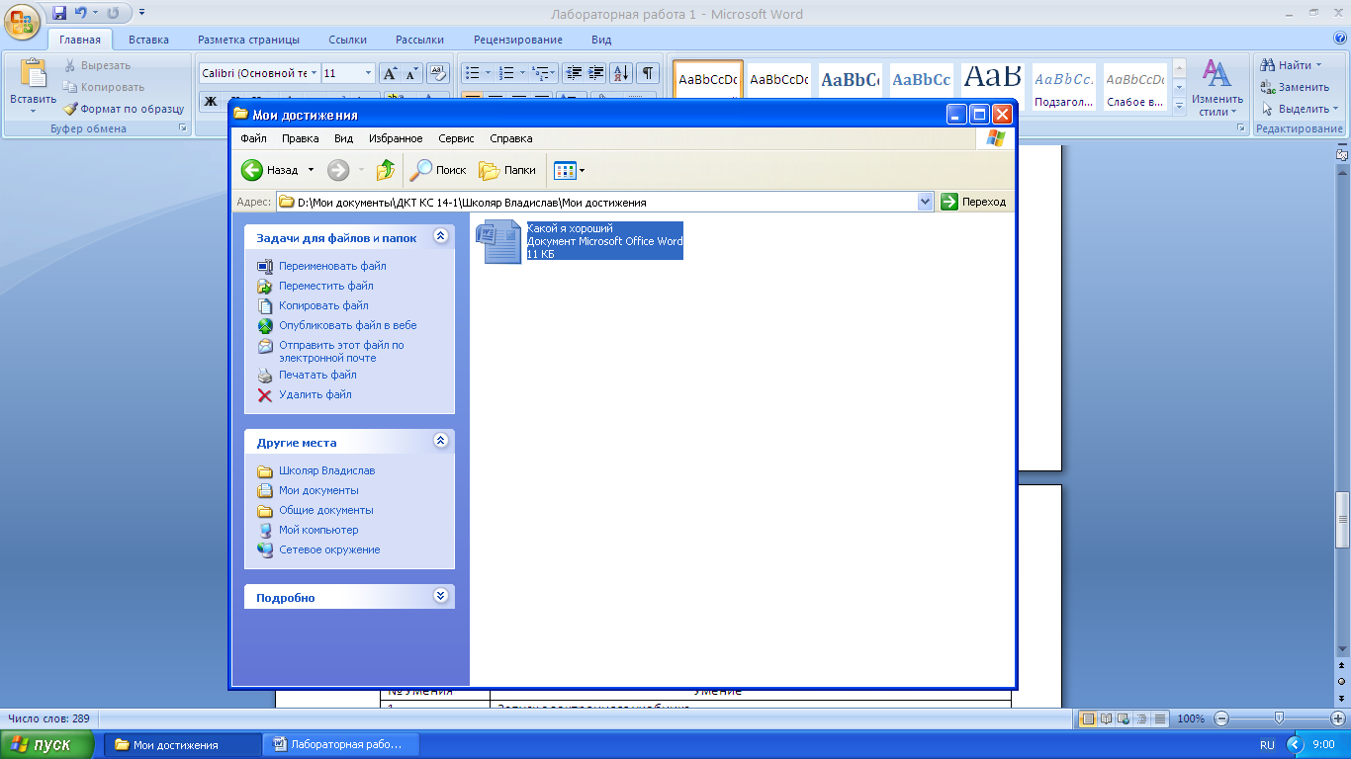Screen dimensions: 1351x759
Task: Click the Поиск search toolbar button
Action: click(438, 170)
